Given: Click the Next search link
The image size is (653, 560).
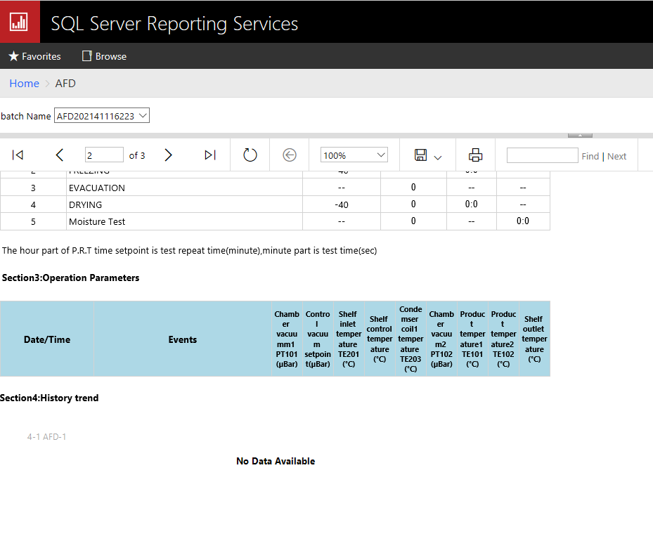Looking at the screenshot, I should click(x=616, y=156).
